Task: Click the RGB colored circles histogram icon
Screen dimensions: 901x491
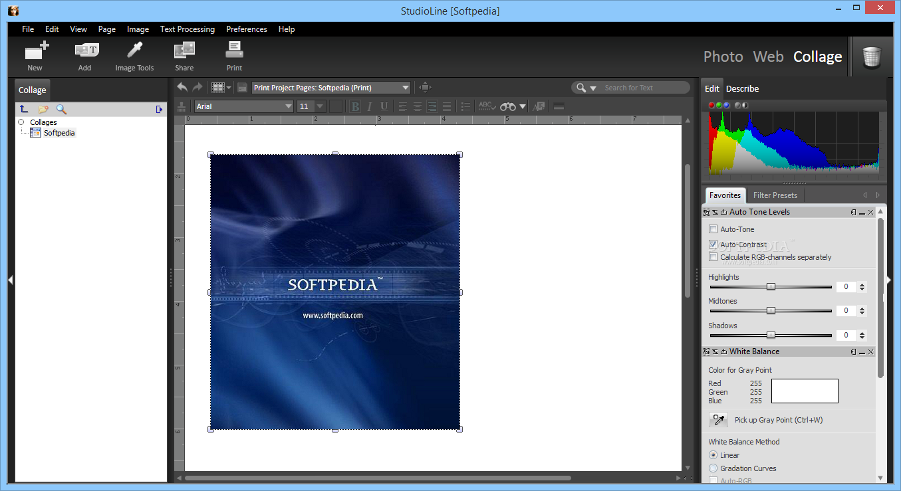Action: pyautogui.click(x=719, y=105)
